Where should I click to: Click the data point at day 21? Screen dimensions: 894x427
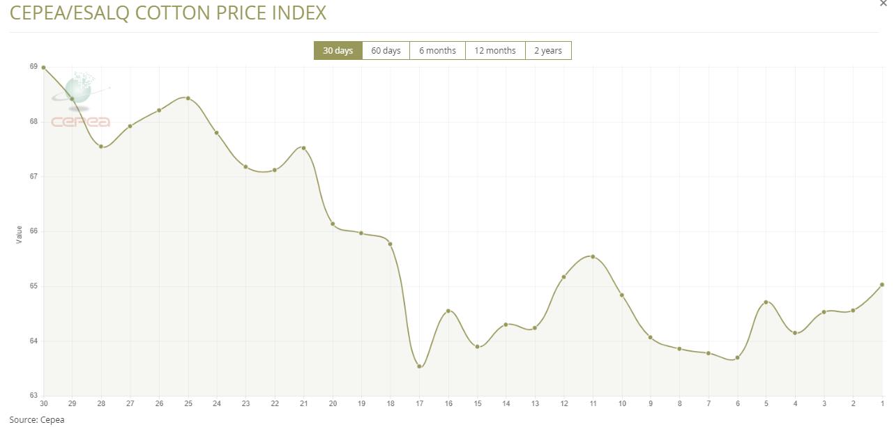click(x=303, y=148)
